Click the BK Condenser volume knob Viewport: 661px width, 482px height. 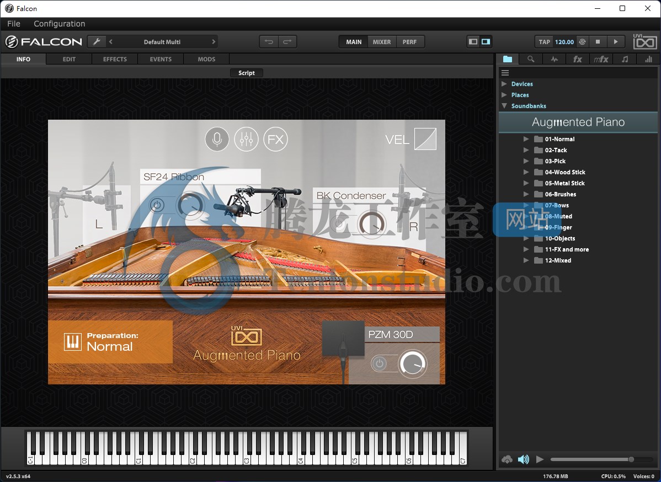372,224
